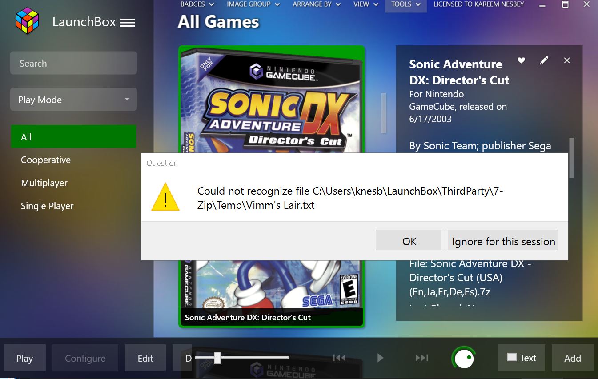Click in the Search field
Viewport: 598px width, 379px height.
point(73,63)
